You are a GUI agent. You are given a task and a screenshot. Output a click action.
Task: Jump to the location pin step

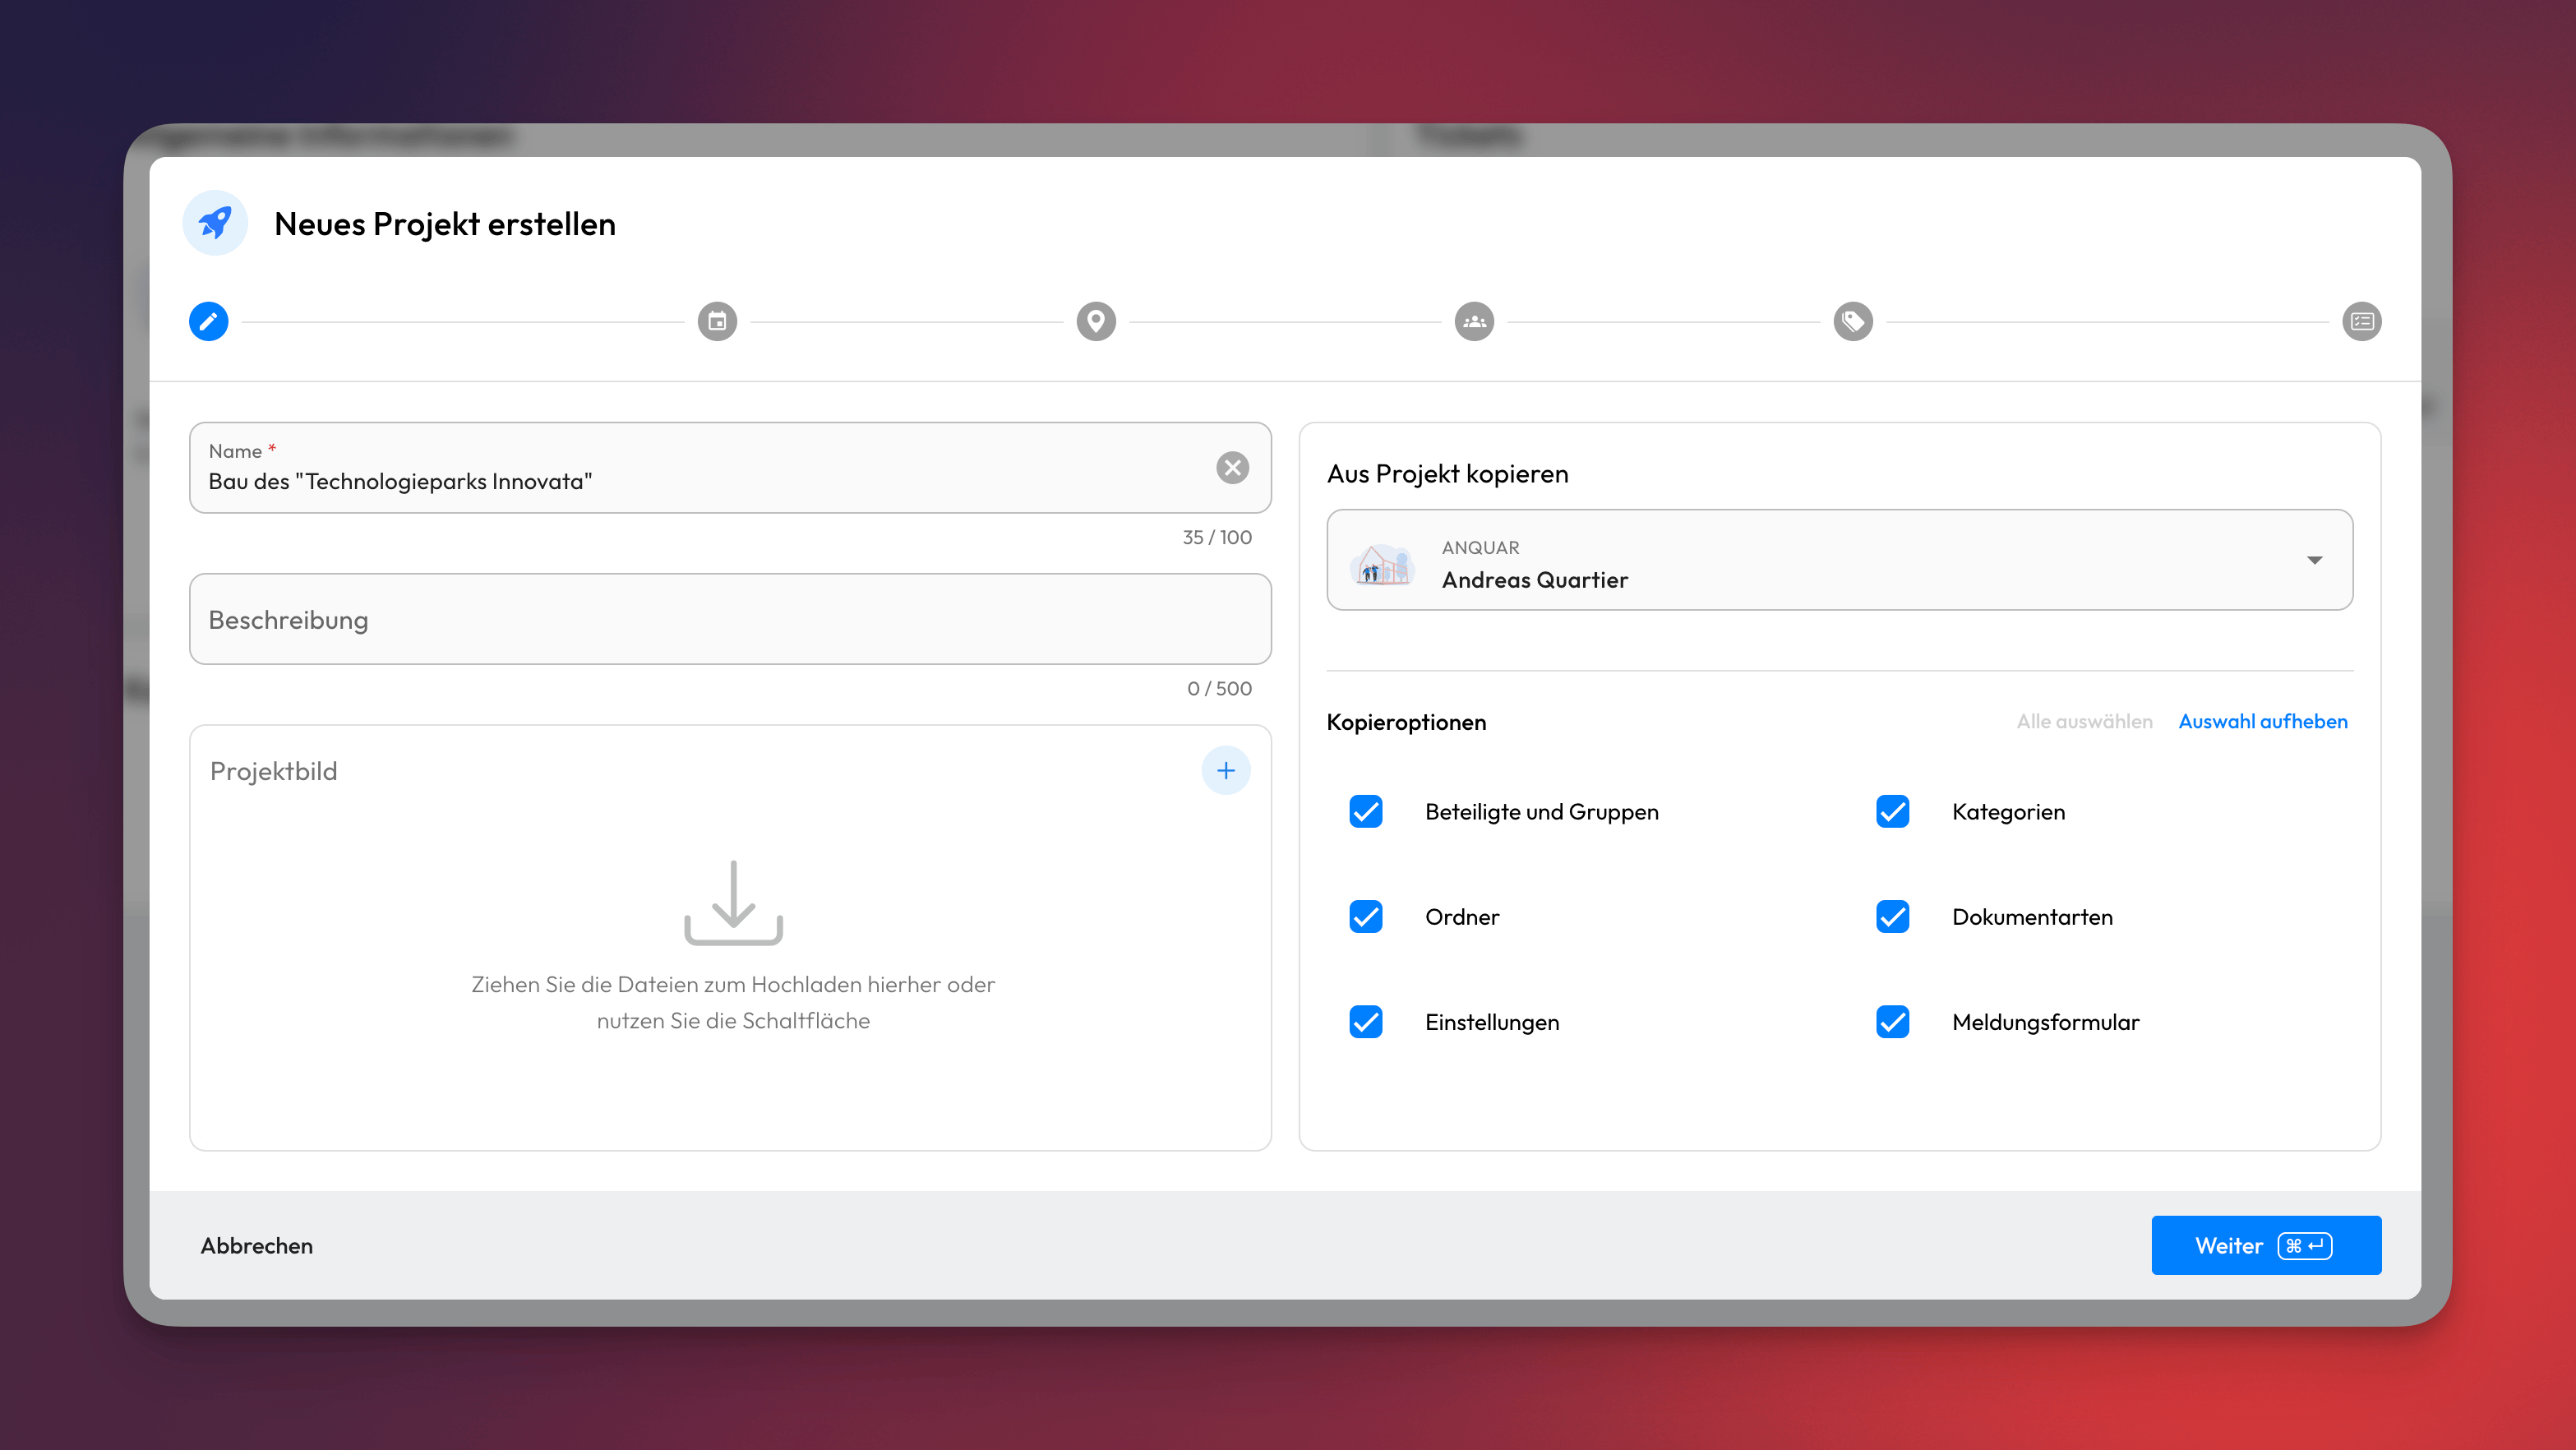click(1095, 321)
